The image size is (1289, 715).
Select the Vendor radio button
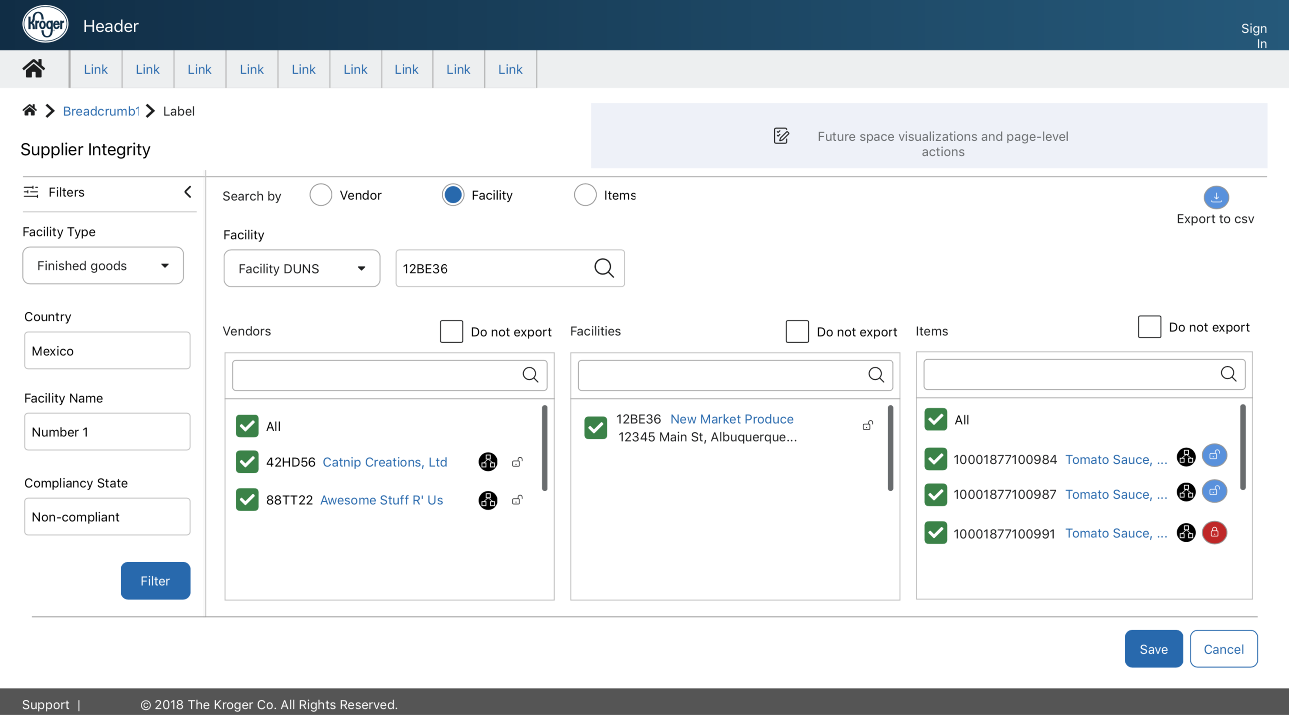[x=321, y=195]
